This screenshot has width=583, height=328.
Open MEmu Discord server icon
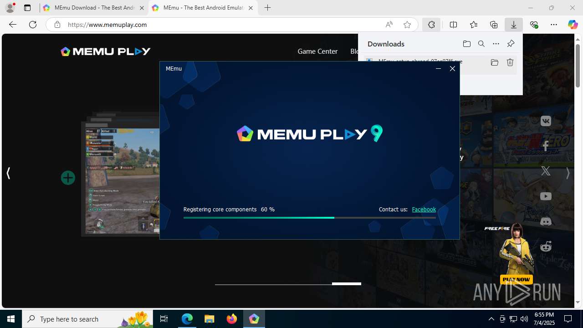[546, 221]
